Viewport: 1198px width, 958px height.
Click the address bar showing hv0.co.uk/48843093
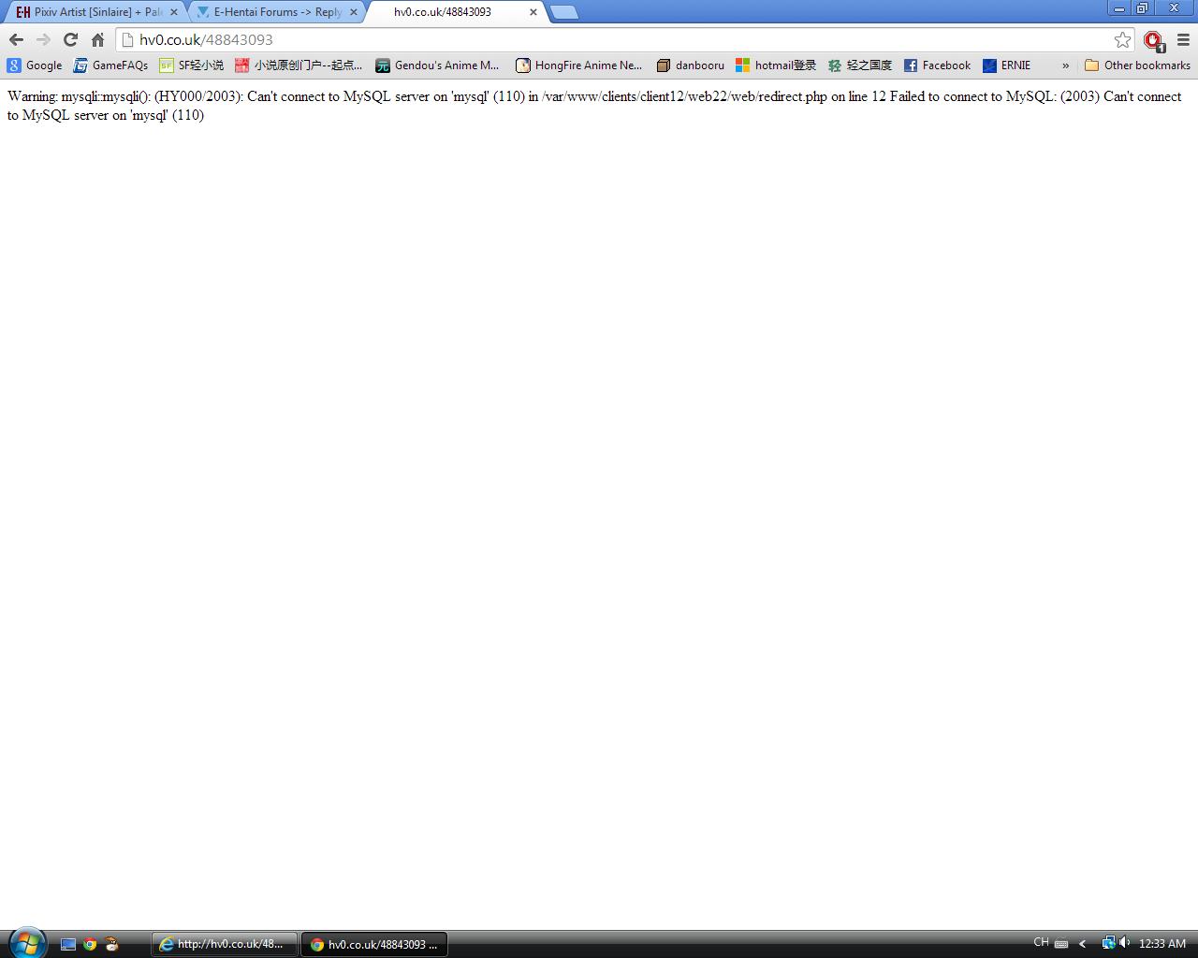click(618, 39)
